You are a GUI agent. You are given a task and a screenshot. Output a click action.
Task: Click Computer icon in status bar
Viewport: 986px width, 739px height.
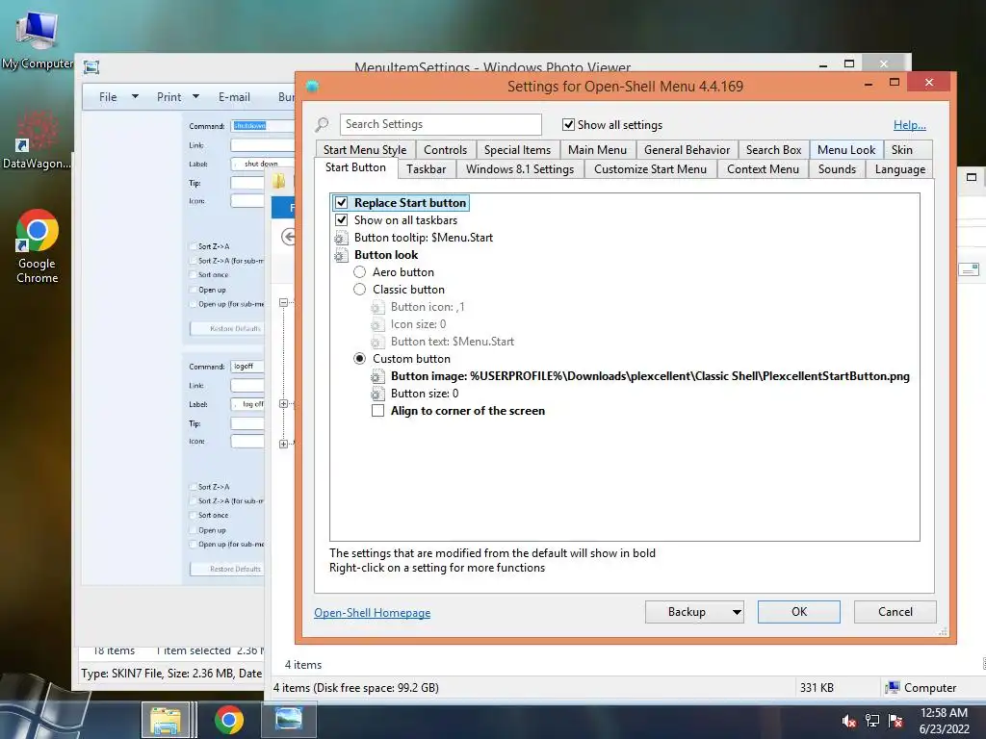(892, 687)
